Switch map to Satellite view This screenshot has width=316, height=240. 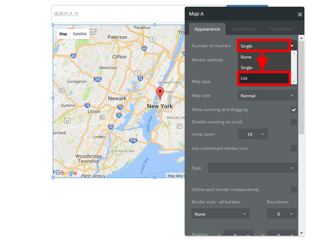(x=80, y=34)
